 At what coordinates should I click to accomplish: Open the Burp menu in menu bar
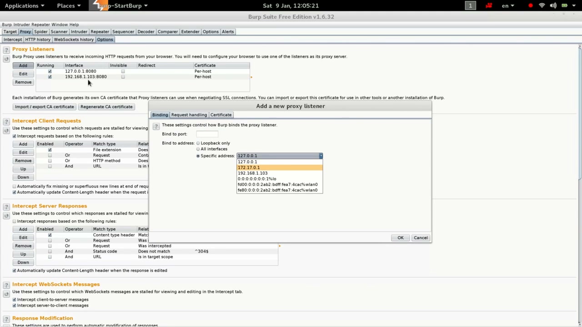[7, 25]
